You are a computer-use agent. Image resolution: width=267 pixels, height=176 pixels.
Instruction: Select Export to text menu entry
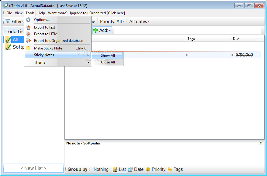point(57,27)
